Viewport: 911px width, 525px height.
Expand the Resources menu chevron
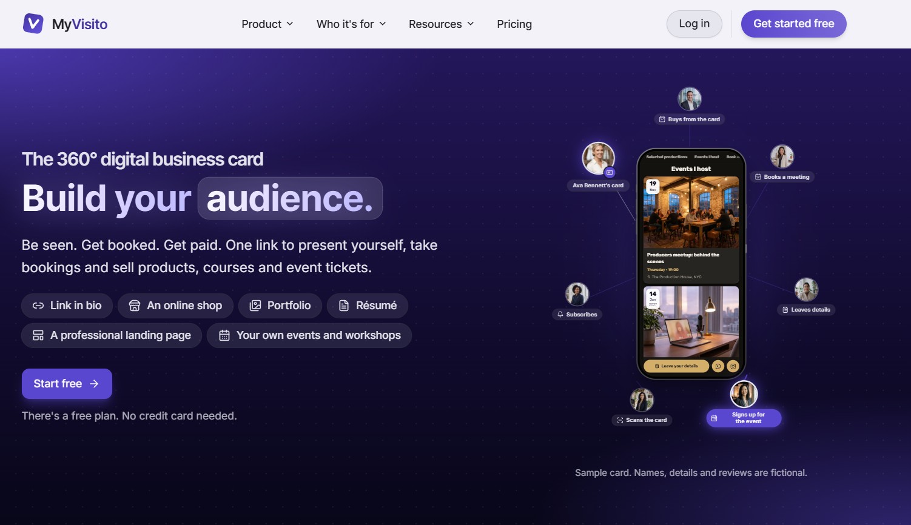click(471, 24)
